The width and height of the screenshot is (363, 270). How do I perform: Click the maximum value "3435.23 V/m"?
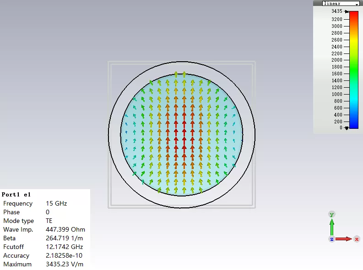click(65, 264)
